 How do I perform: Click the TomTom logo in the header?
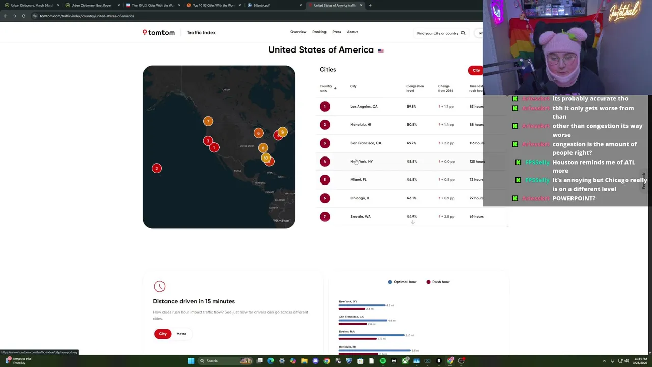tap(158, 32)
